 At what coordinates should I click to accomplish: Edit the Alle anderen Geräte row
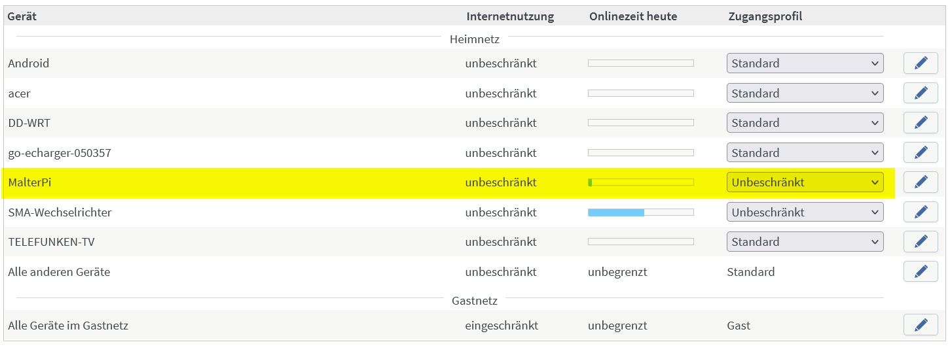pos(921,271)
